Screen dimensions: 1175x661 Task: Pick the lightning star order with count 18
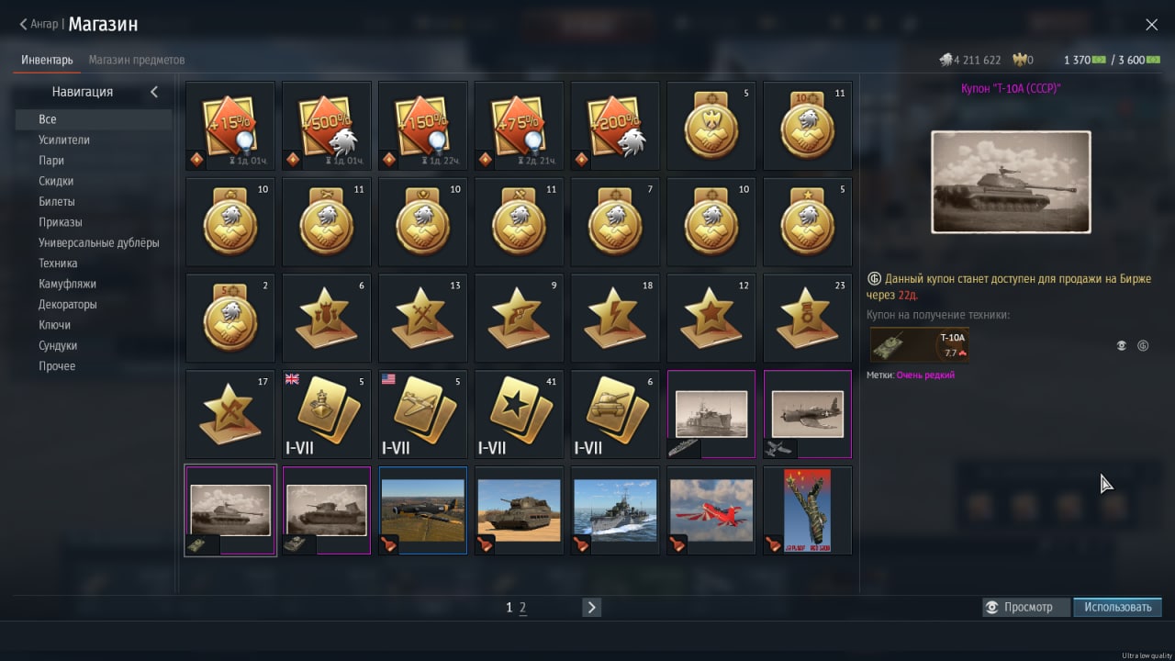pos(615,318)
